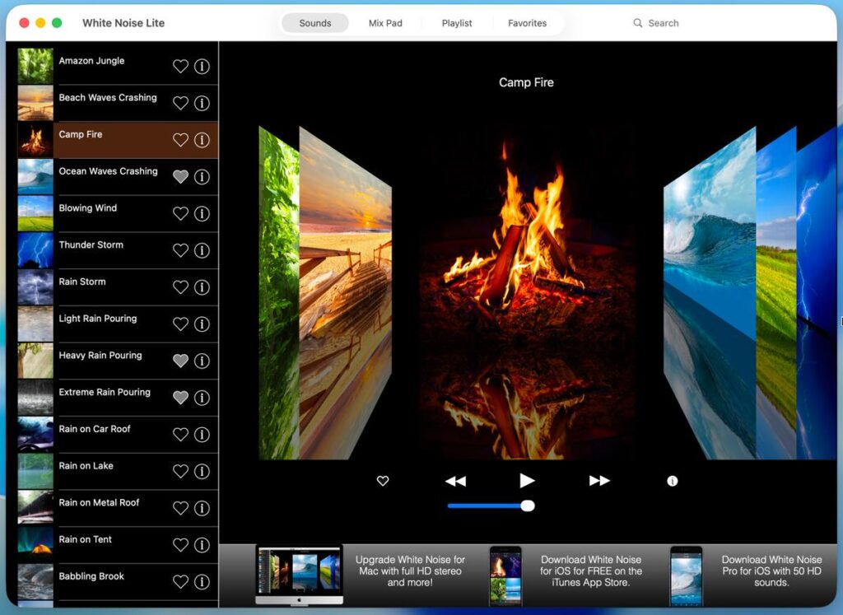The height and width of the screenshot is (615, 843).
Task: Open info icon in the player controls
Action: tap(673, 481)
